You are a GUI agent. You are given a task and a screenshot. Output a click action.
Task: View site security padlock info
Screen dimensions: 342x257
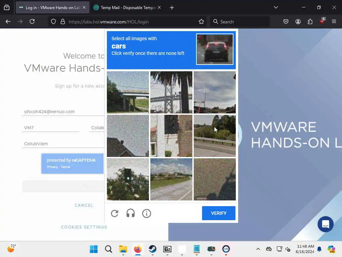coord(63,22)
